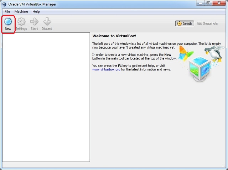Minimize the VirtualBox Manager window
This screenshot has height=170, width=228.
(200, 3)
